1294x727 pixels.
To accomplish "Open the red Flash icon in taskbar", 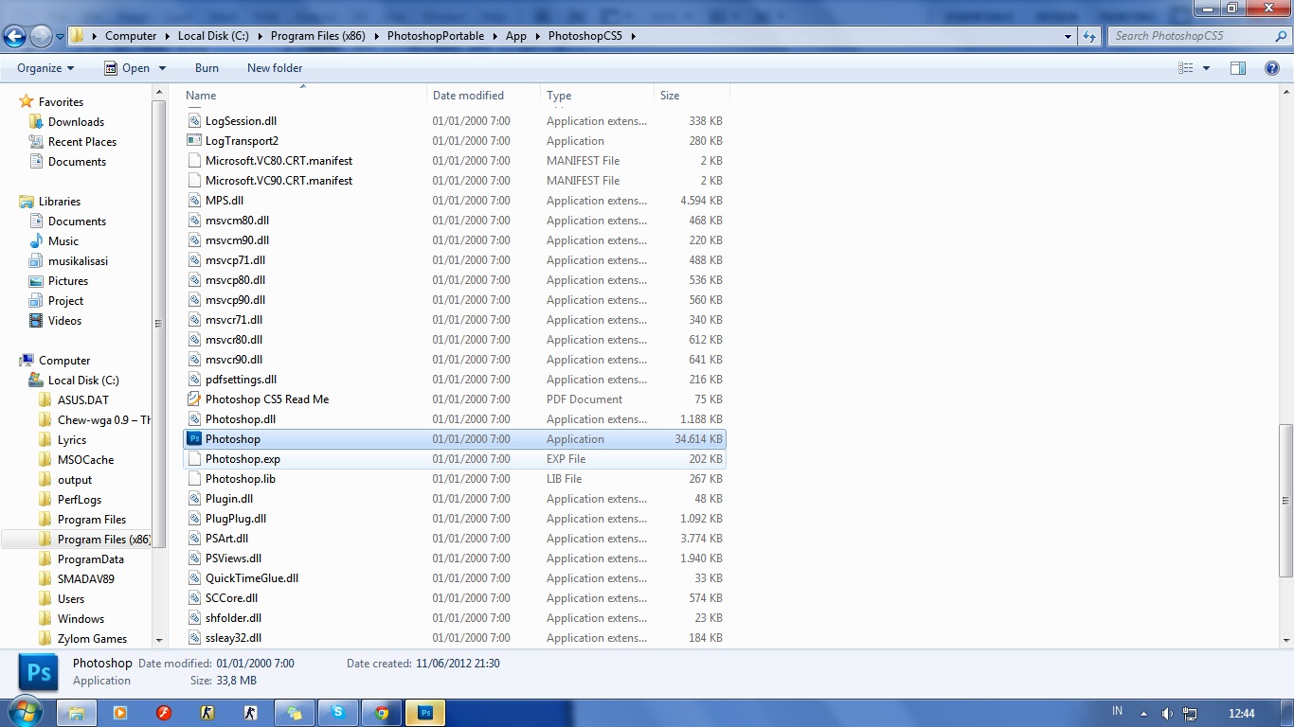I will click(164, 713).
